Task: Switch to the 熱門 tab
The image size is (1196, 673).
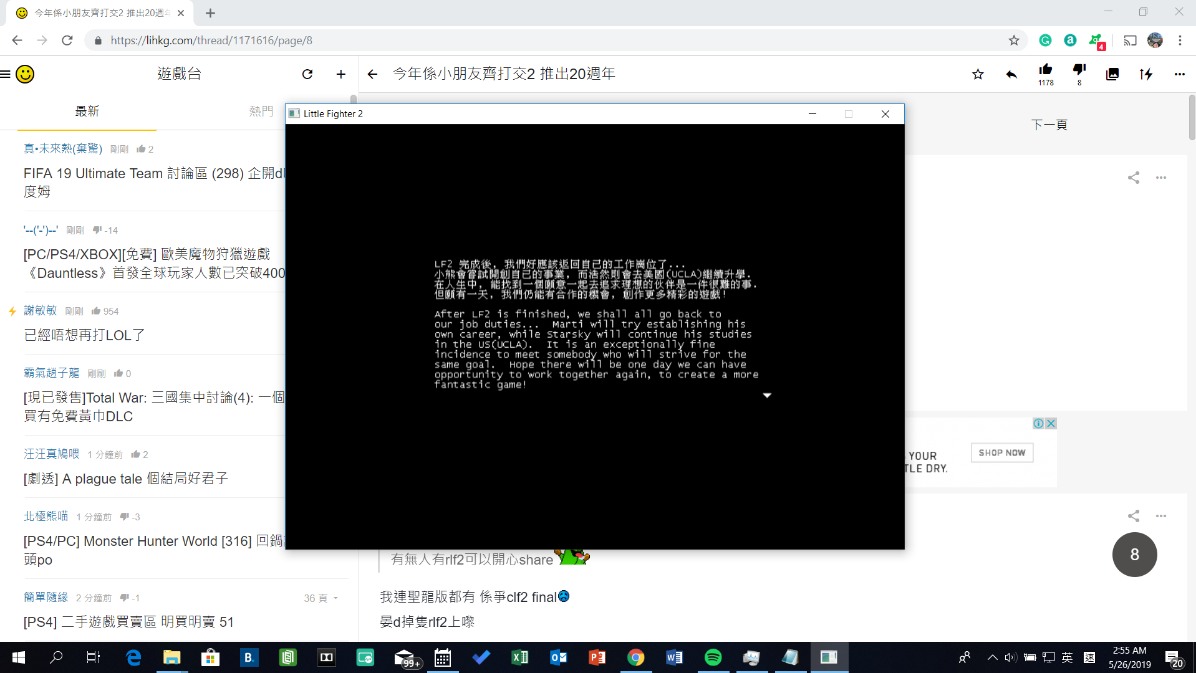Action: click(261, 111)
